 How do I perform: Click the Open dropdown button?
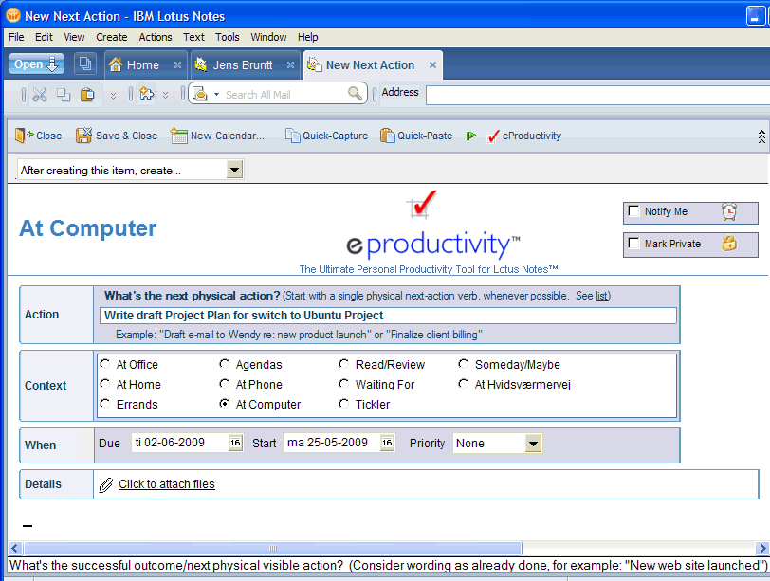tap(36, 64)
